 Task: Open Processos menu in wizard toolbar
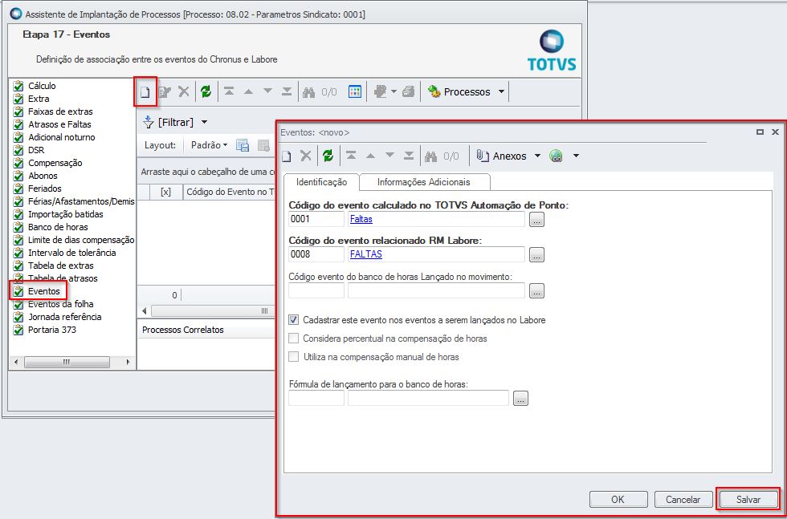pos(467,91)
